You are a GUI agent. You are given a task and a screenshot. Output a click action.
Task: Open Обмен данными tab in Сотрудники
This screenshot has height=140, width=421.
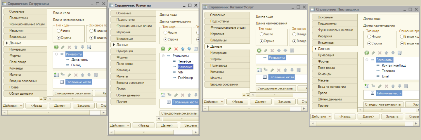[x=25, y=94]
